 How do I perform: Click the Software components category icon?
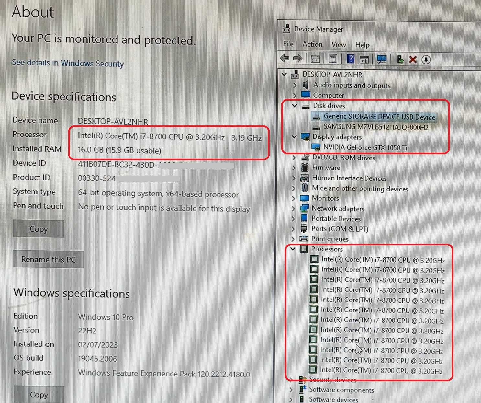(302, 389)
